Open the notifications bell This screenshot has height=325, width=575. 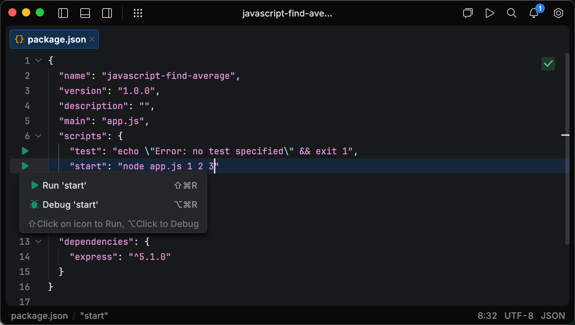pyautogui.click(x=533, y=13)
